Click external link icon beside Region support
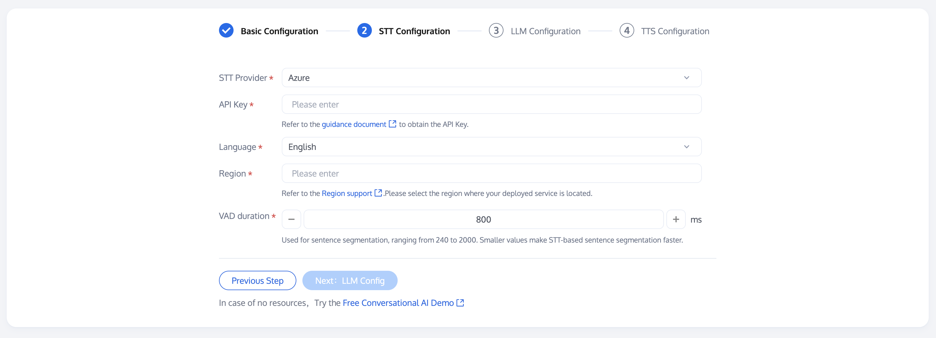This screenshot has width=936, height=338. [x=378, y=193]
